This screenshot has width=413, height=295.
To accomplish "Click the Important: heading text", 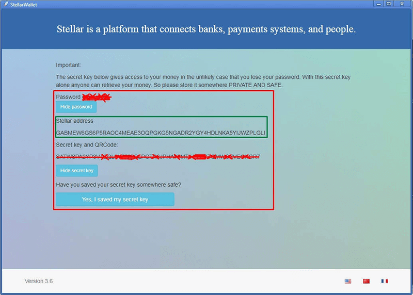I will (x=69, y=65).
